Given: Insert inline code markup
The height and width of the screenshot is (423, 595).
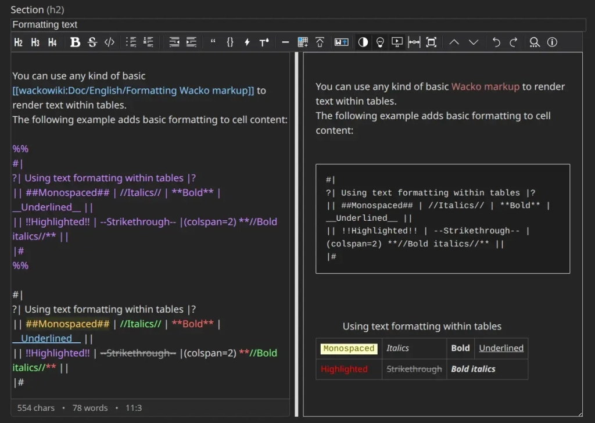Looking at the screenshot, I should pos(109,42).
